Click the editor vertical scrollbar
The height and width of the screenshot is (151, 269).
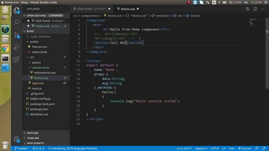coord(267,53)
